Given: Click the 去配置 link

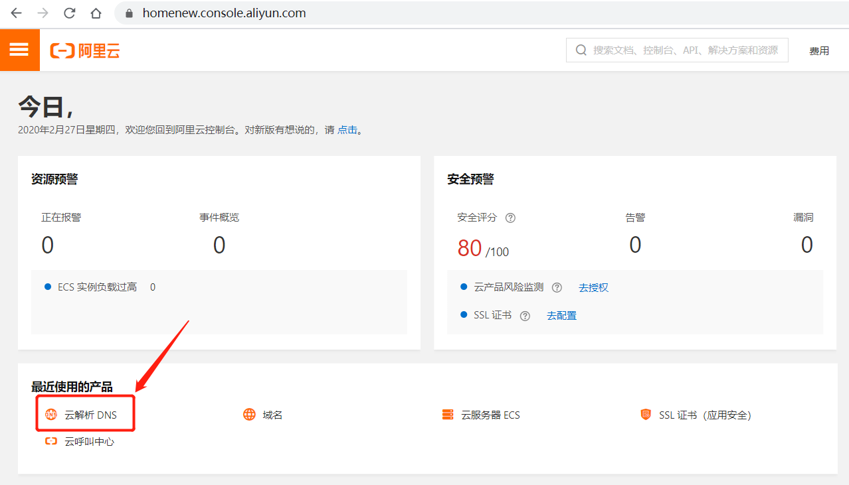Looking at the screenshot, I should [x=561, y=316].
